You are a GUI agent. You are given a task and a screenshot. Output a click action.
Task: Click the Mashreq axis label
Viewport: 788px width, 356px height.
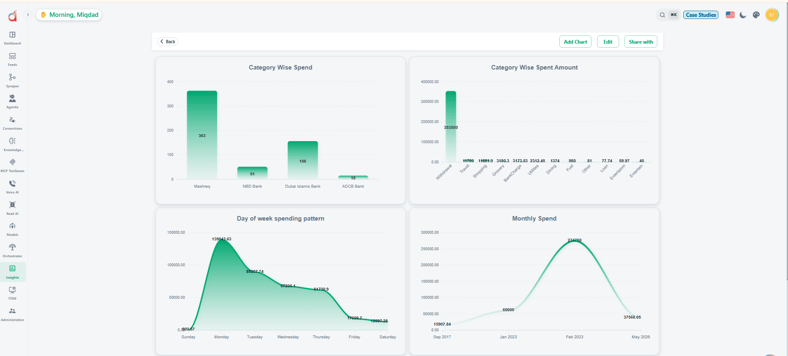[202, 186]
